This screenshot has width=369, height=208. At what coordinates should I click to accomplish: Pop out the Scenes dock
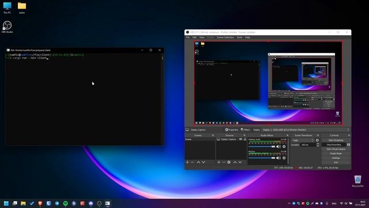coord(213,135)
